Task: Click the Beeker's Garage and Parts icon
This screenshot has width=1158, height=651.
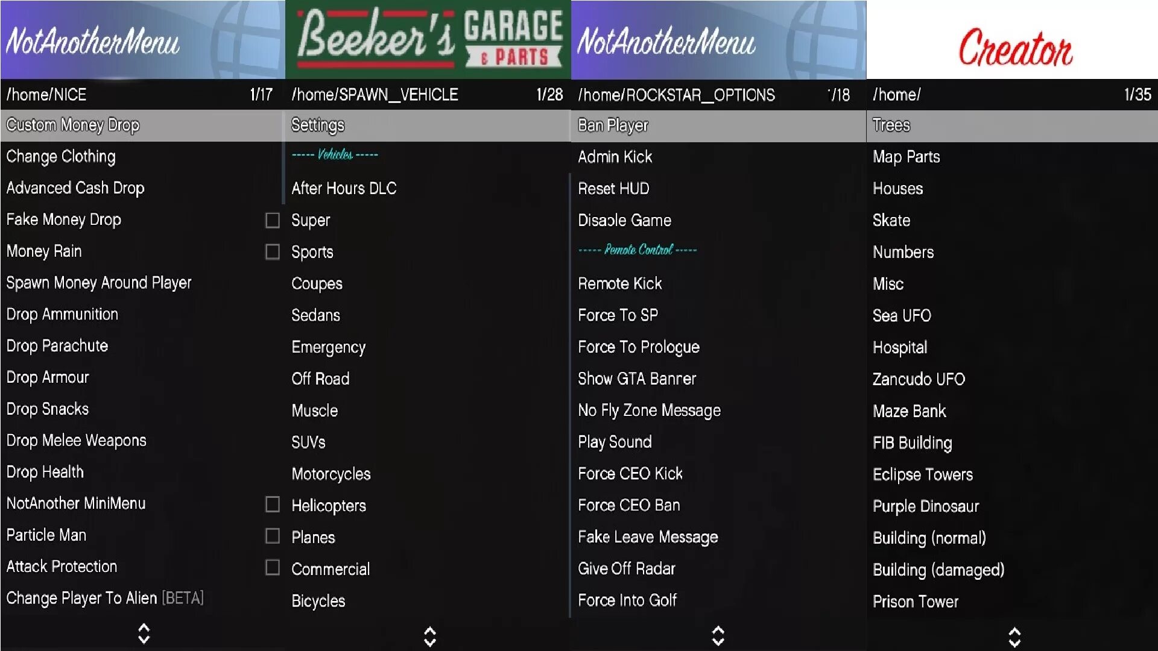Action: (429, 38)
